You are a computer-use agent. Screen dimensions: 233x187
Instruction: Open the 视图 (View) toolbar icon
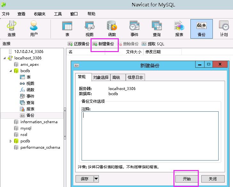(x=89, y=28)
